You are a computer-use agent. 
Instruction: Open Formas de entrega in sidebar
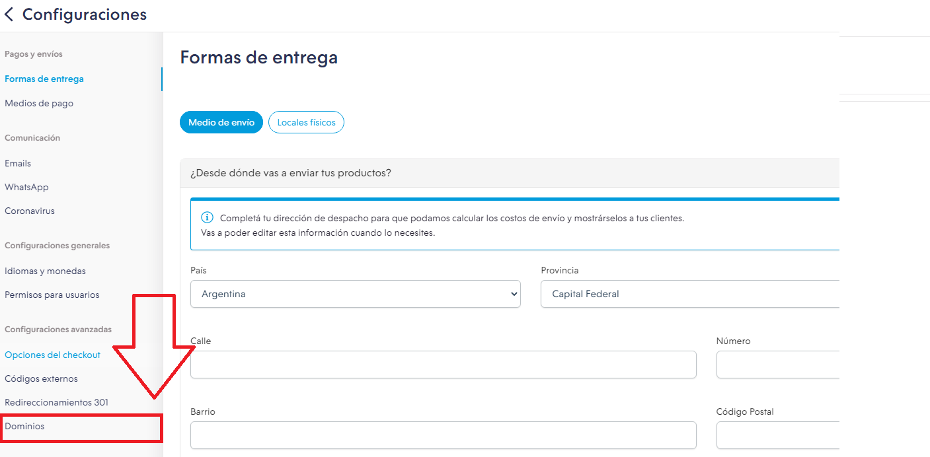coord(44,79)
